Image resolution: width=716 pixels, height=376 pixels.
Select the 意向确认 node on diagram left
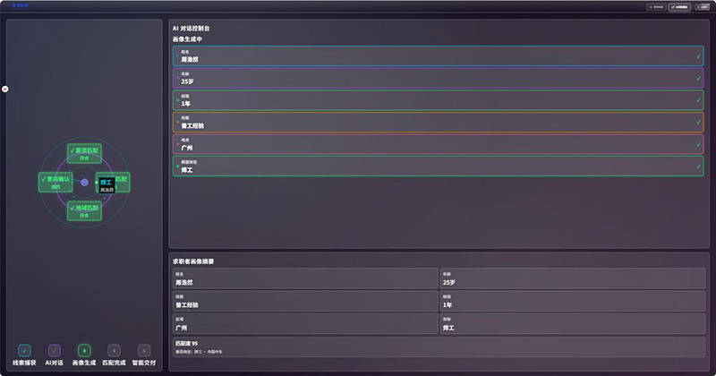pyautogui.click(x=55, y=183)
